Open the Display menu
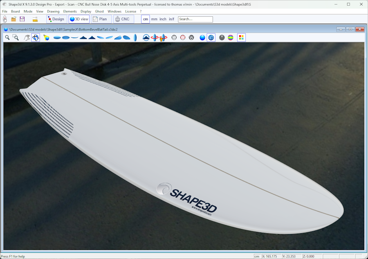The image size is (368, 259). [86, 11]
